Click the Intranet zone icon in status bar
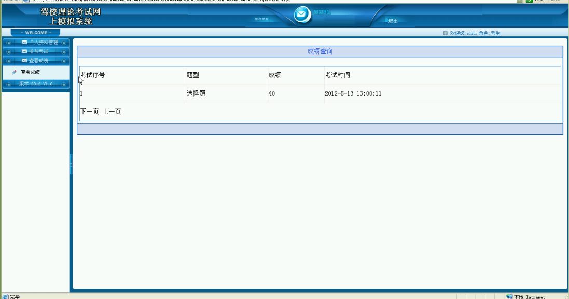This screenshot has width=569, height=299. coord(509,296)
